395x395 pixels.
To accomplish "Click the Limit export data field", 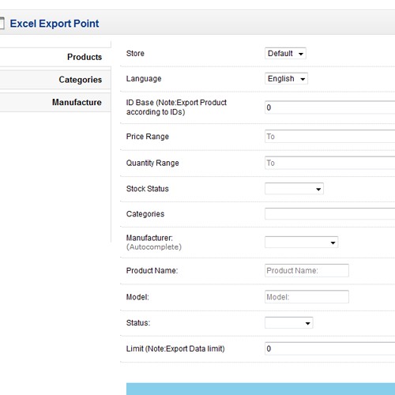I will 330,348.
